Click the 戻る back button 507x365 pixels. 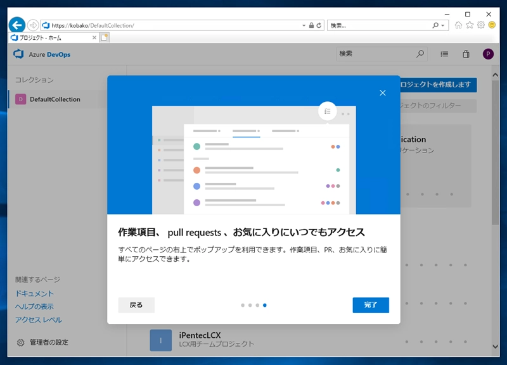click(x=136, y=305)
